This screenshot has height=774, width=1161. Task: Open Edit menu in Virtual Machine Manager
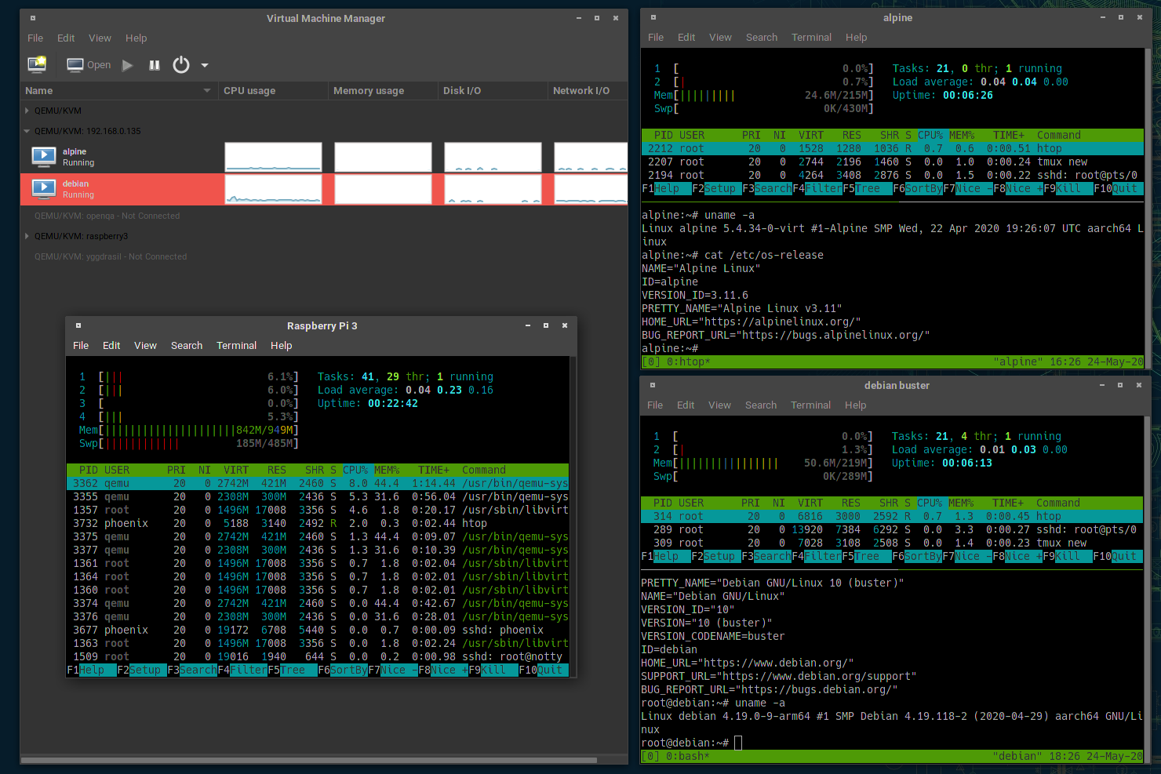[x=66, y=38]
